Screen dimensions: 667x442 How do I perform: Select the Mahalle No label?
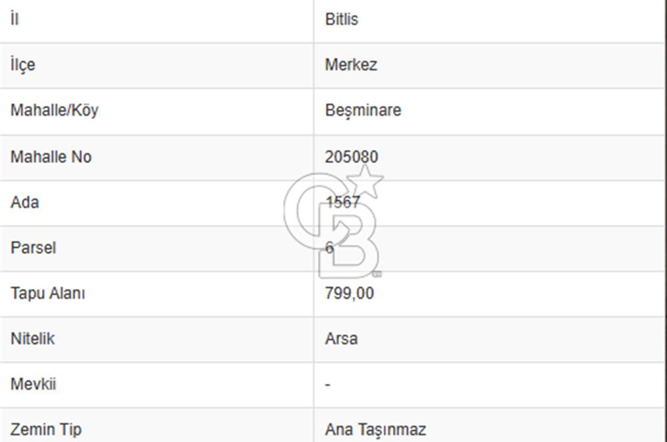[51, 157]
